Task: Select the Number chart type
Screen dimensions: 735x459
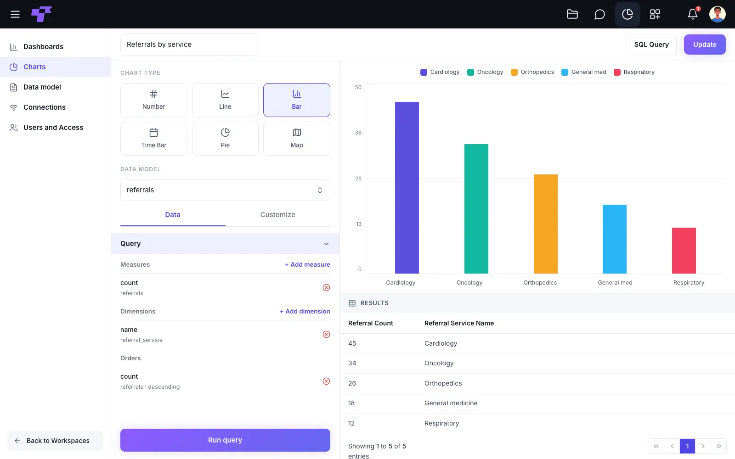Action: 154,100
